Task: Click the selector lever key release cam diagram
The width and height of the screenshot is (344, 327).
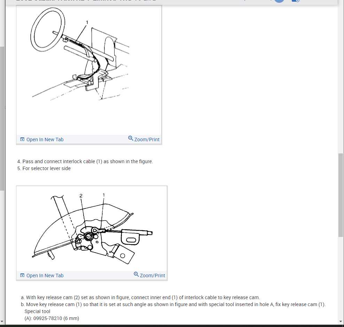Action: coord(92,229)
